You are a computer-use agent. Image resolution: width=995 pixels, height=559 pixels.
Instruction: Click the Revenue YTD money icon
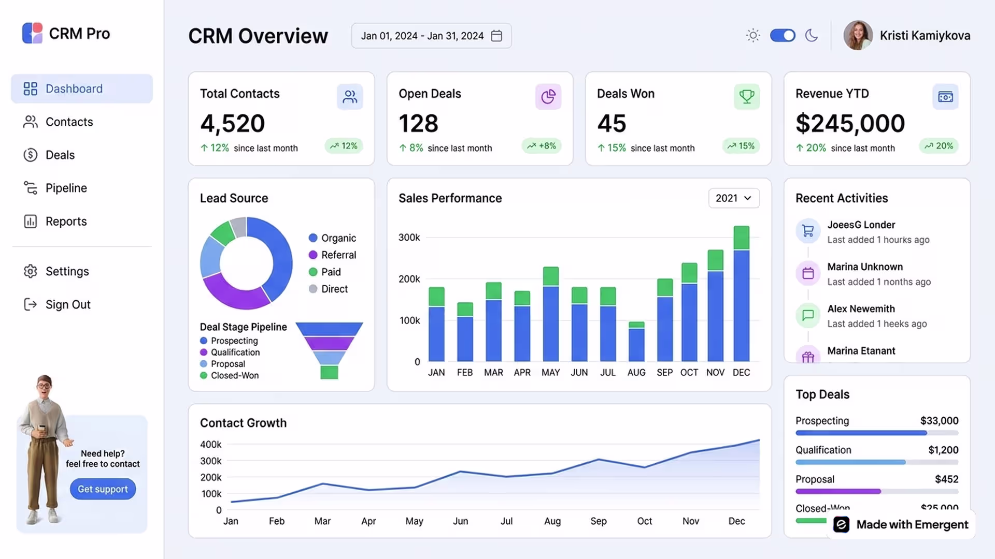click(x=945, y=97)
